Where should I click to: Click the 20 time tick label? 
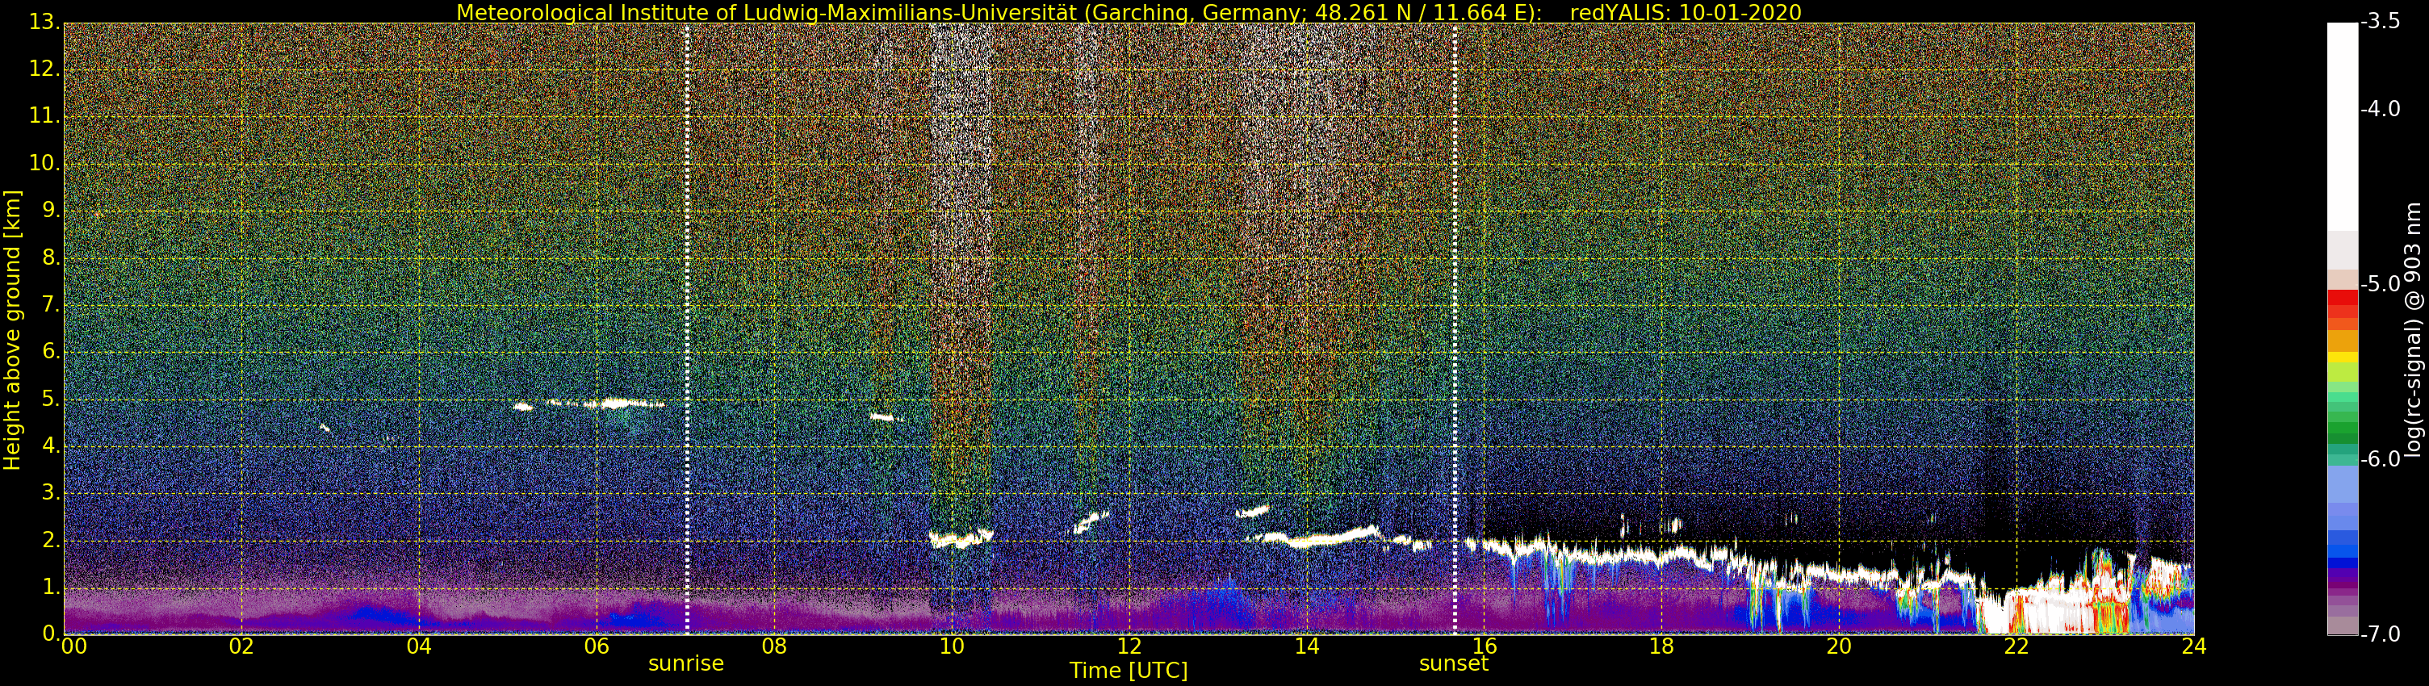(x=1839, y=646)
